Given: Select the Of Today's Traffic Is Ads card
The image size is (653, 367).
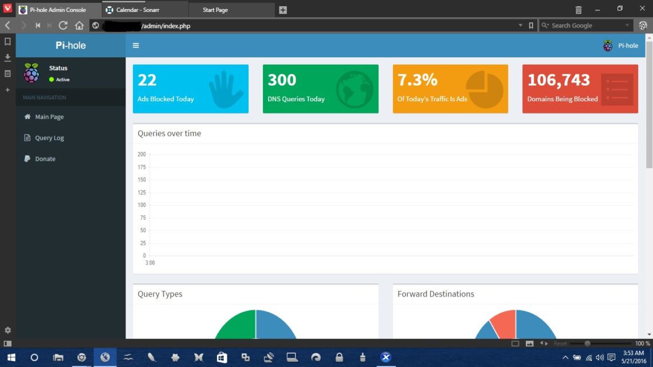Looking at the screenshot, I should click(450, 89).
